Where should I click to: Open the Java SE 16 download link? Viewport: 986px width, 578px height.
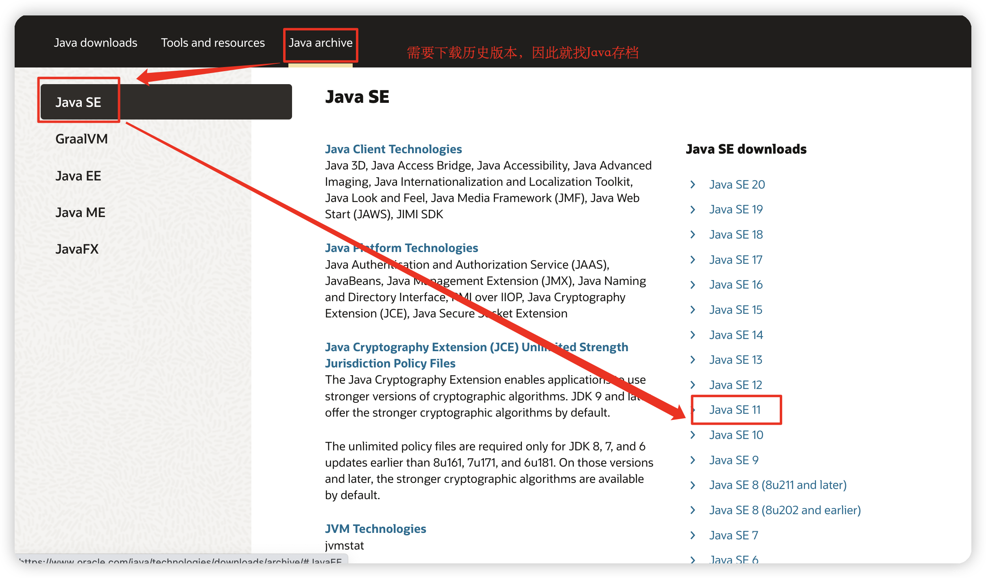point(736,285)
